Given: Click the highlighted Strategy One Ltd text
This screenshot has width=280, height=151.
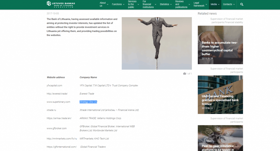Looking at the screenshot, I should pos(88,102).
